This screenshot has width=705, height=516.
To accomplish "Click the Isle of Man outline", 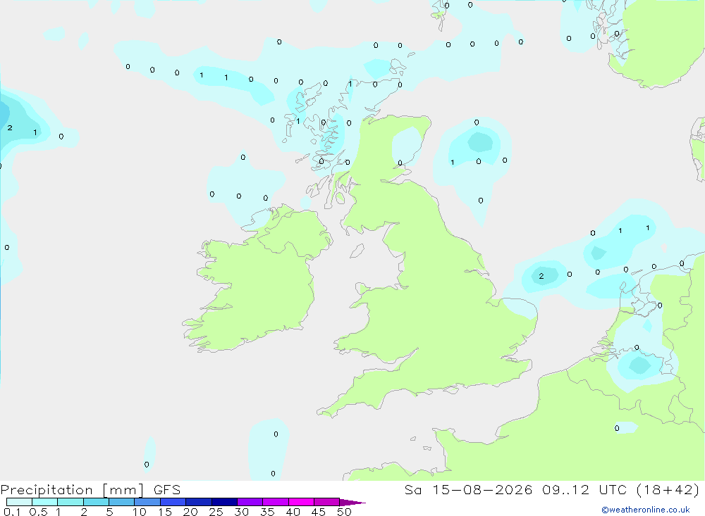I will point(357,251).
